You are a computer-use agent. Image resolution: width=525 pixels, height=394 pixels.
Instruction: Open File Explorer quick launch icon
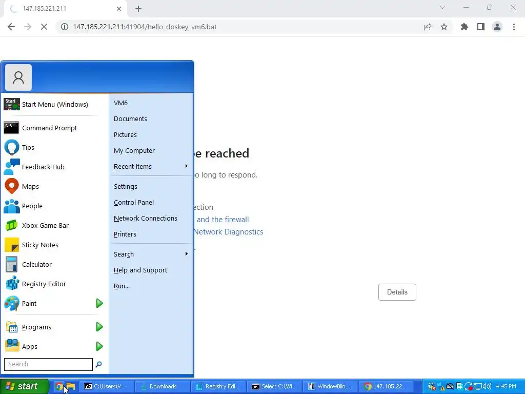(x=71, y=386)
